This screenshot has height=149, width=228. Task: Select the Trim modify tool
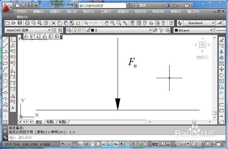(x=222, y=93)
